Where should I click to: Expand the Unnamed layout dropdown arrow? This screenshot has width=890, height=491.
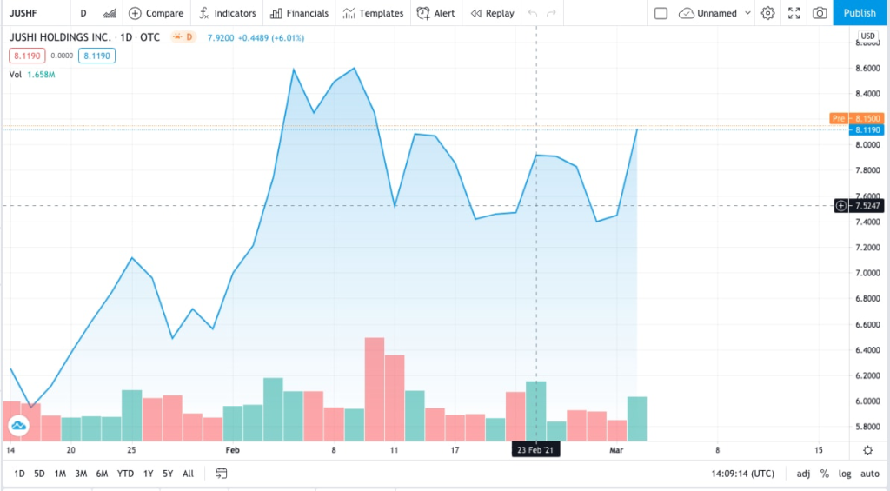[747, 12]
